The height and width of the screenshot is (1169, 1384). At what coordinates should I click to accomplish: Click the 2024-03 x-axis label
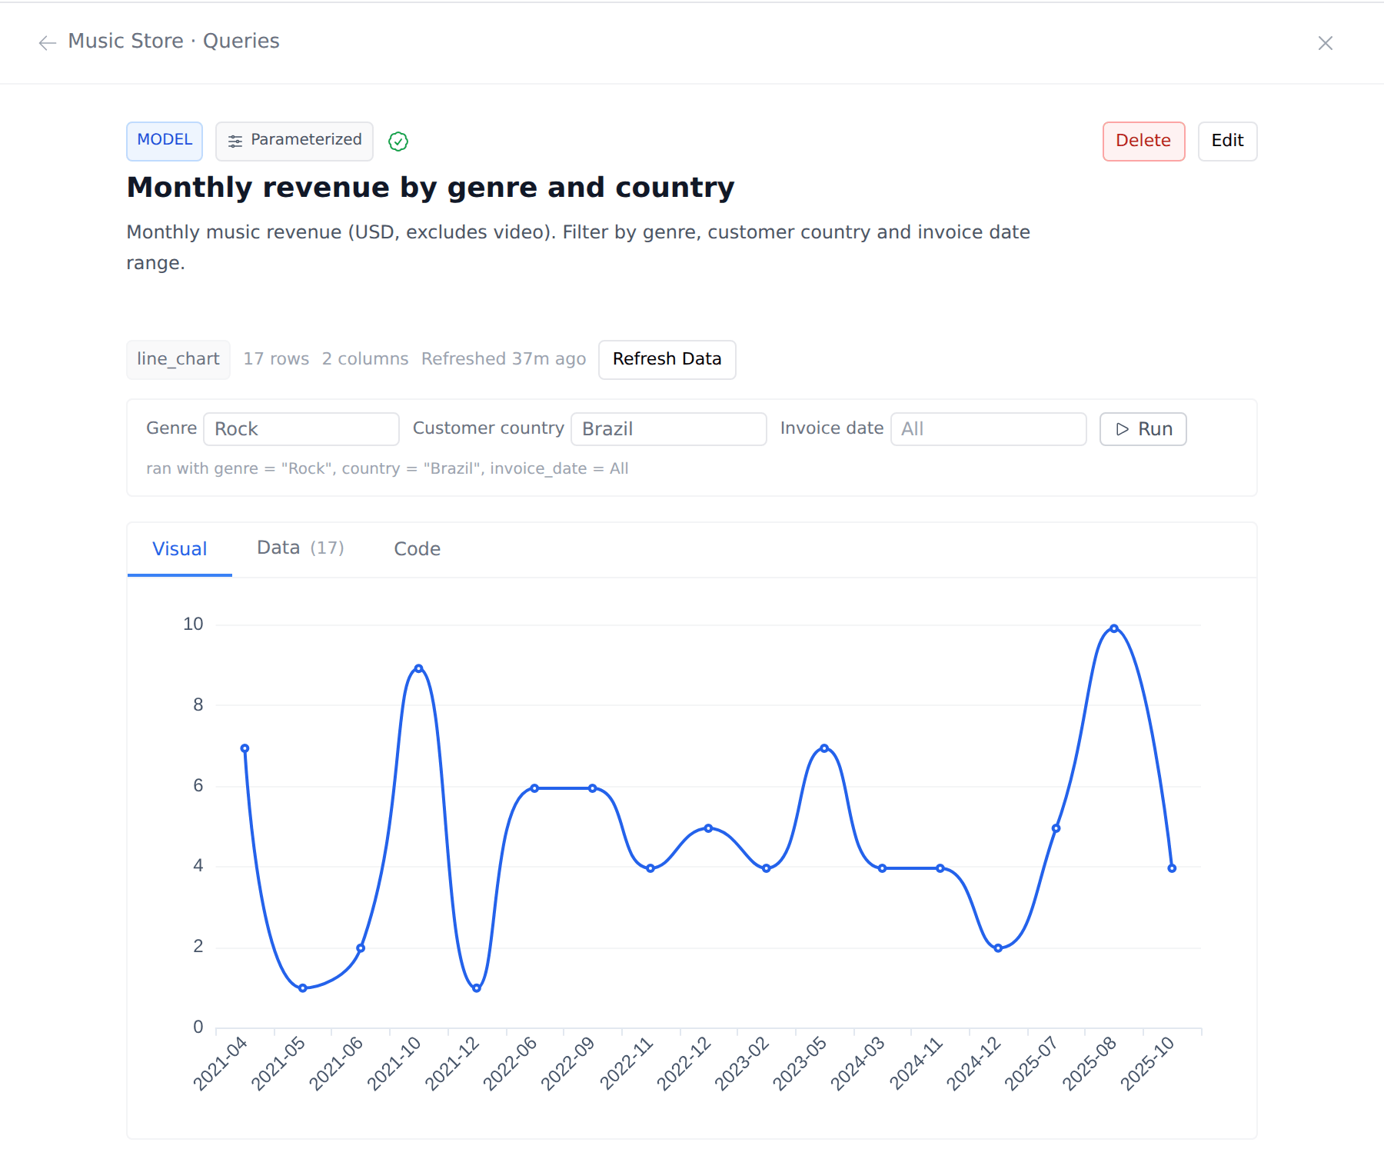click(x=858, y=1063)
